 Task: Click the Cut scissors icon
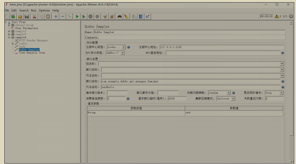(34, 17)
